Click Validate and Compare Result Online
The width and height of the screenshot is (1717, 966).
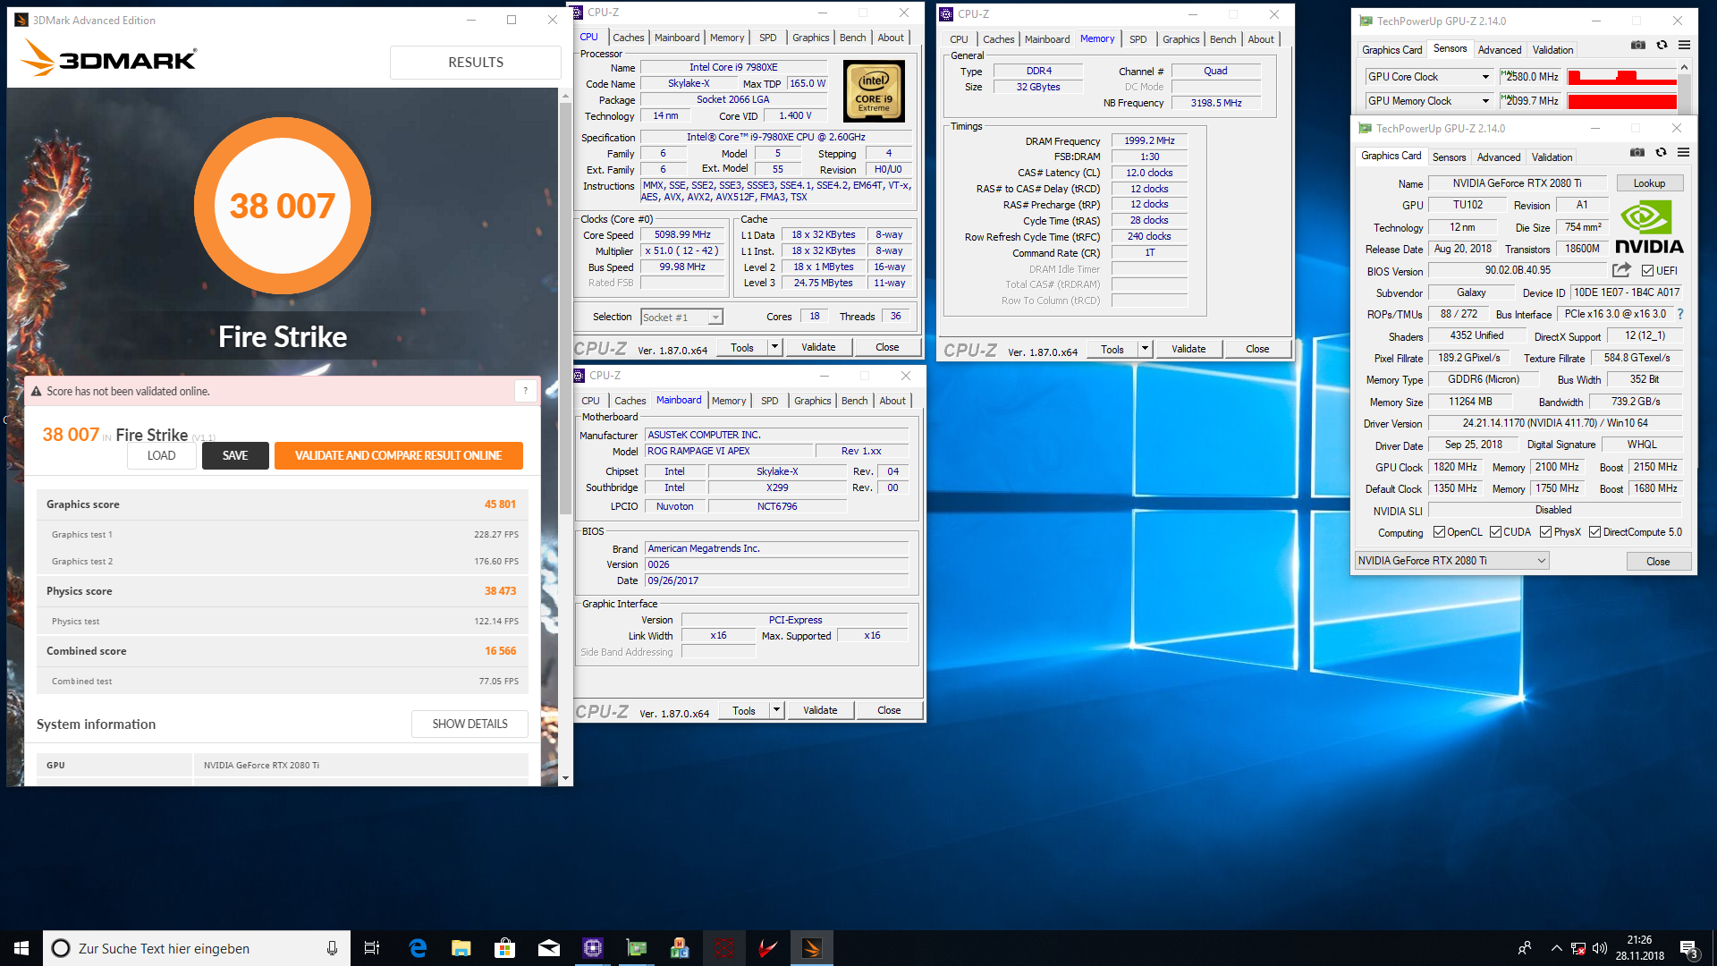(x=398, y=455)
